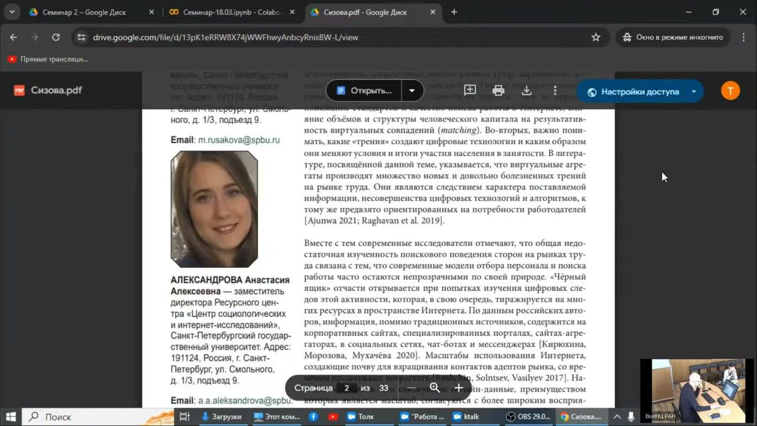Open the Google account avatar T
Viewport: 757px width, 426px height.
click(730, 91)
